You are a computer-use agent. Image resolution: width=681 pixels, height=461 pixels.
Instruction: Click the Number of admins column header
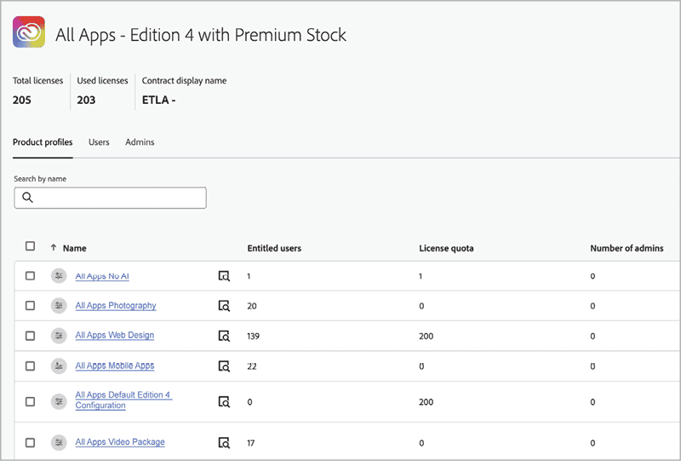(x=627, y=248)
